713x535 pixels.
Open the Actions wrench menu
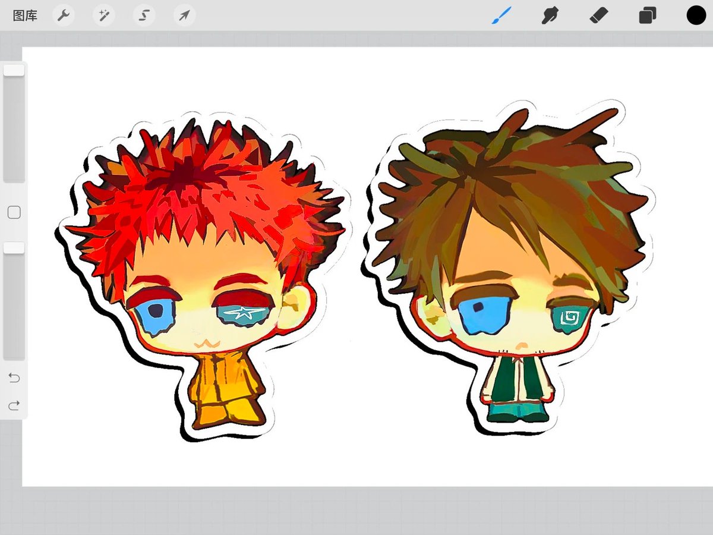click(x=63, y=15)
